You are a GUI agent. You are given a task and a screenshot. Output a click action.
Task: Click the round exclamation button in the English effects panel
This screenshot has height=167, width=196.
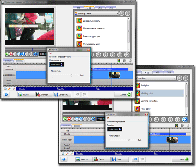177,119
